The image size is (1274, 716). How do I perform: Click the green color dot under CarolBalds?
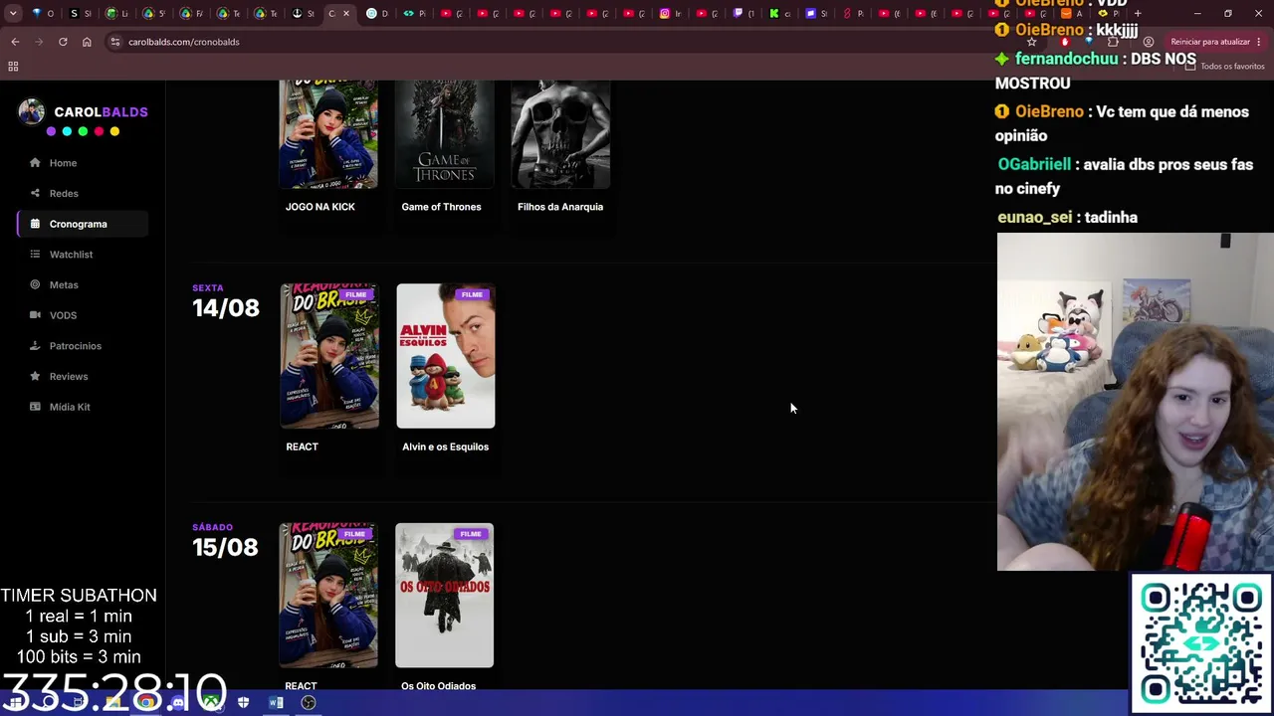pyautogui.click(x=83, y=131)
